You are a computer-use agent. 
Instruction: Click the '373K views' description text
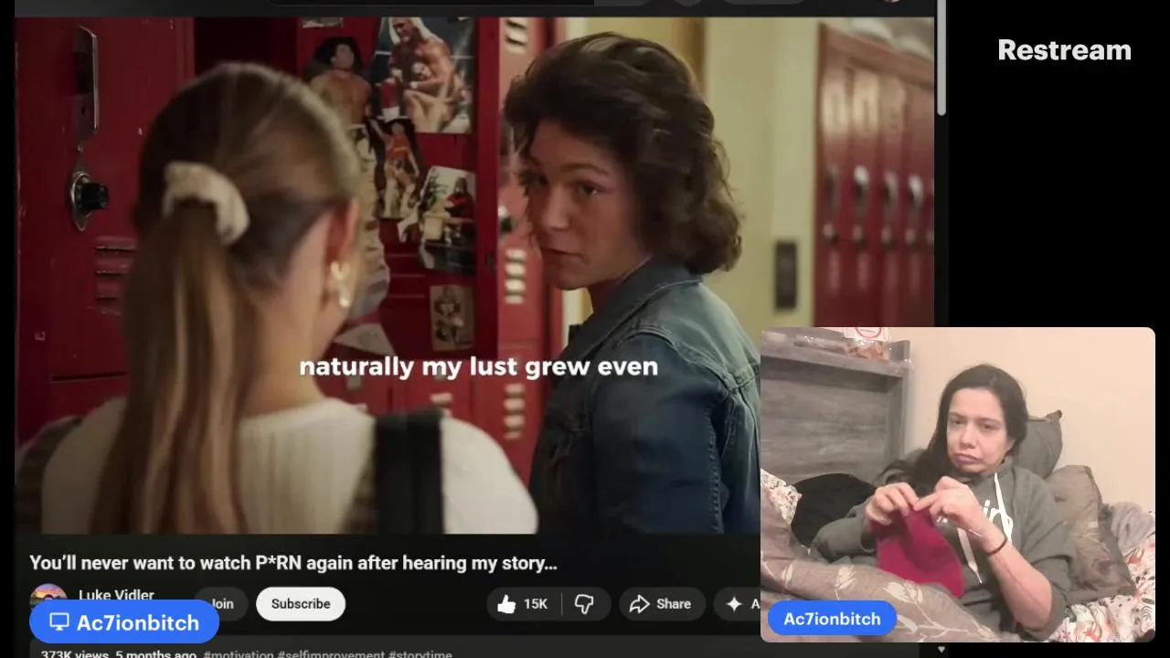[74, 653]
